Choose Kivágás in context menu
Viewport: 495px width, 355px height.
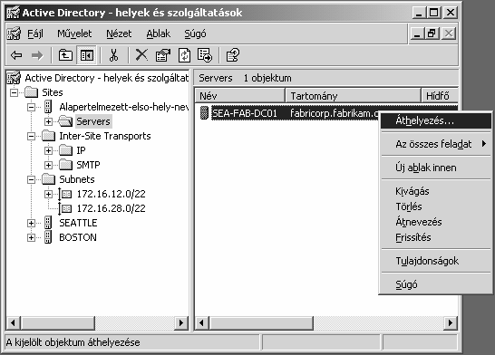(x=436, y=191)
